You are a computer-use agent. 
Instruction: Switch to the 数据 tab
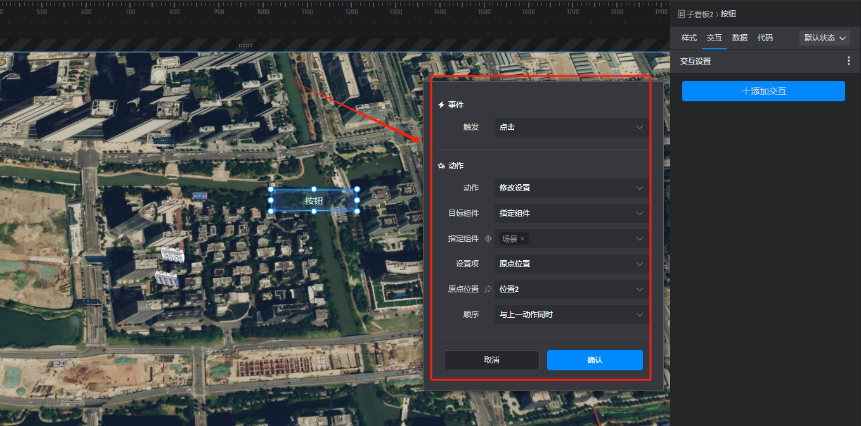(x=740, y=38)
